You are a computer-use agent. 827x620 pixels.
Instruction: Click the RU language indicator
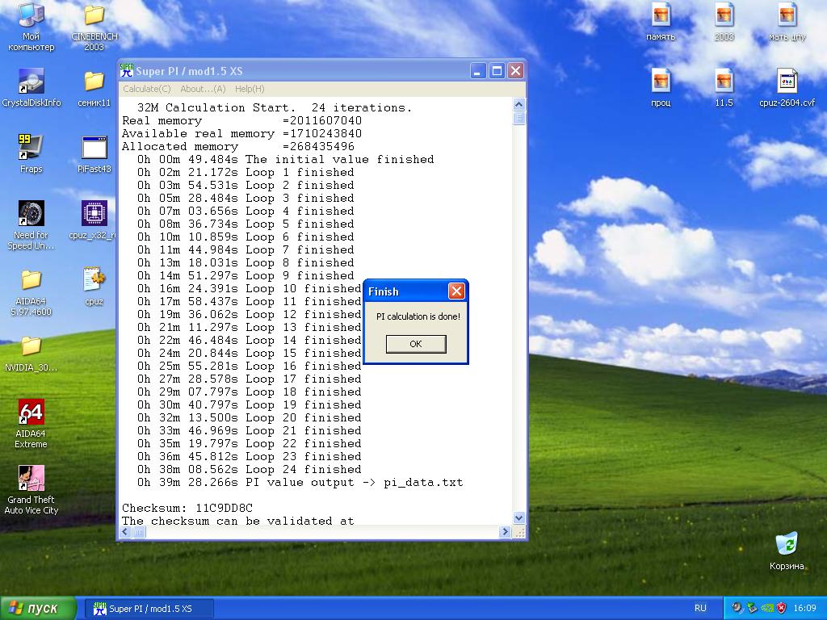coord(700,608)
